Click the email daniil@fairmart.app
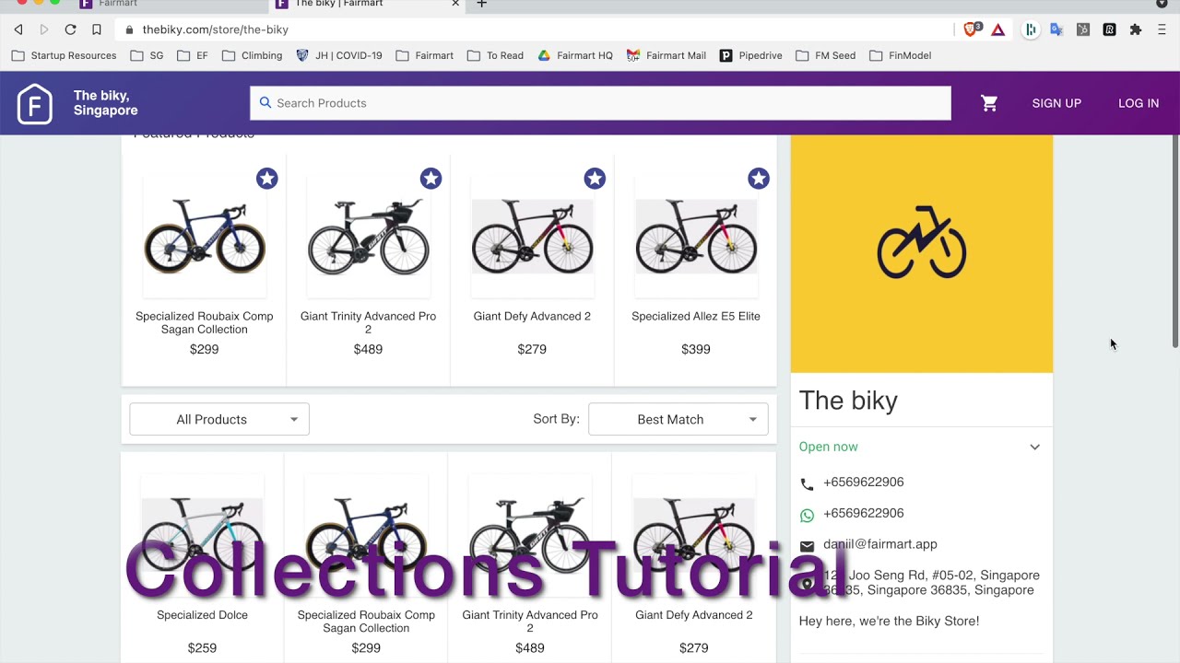1180x663 pixels. point(880,544)
